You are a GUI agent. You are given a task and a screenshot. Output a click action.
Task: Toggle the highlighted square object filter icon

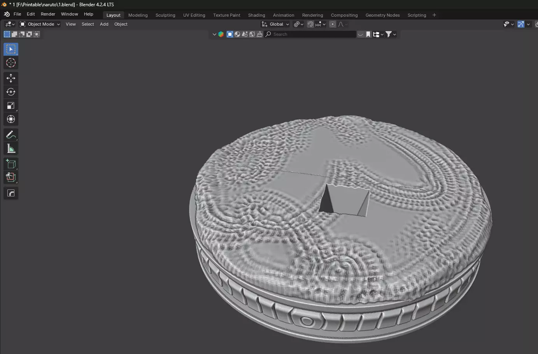click(230, 34)
